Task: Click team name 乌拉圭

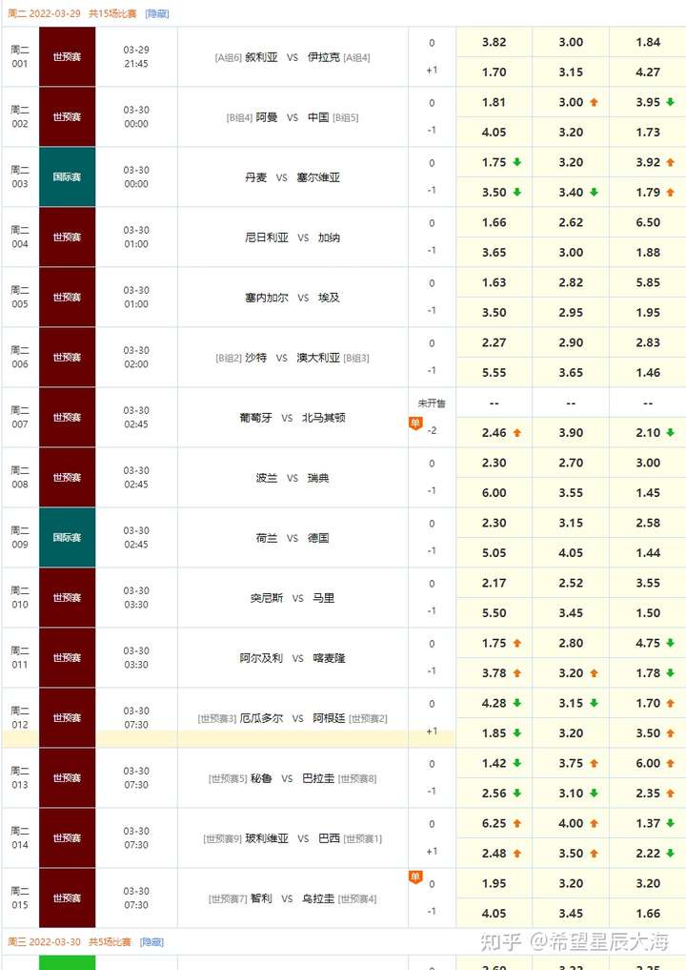Action: [318, 898]
